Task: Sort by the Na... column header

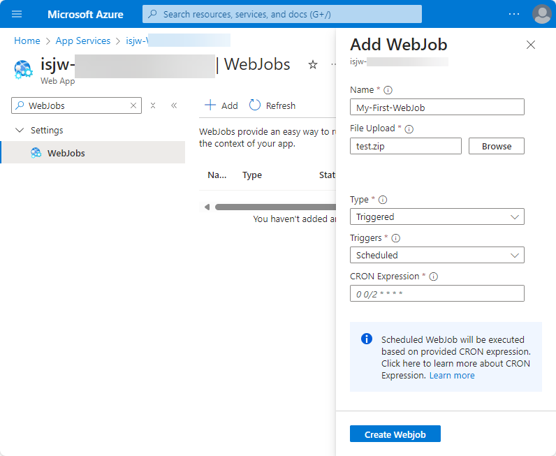Action: click(x=217, y=175)
